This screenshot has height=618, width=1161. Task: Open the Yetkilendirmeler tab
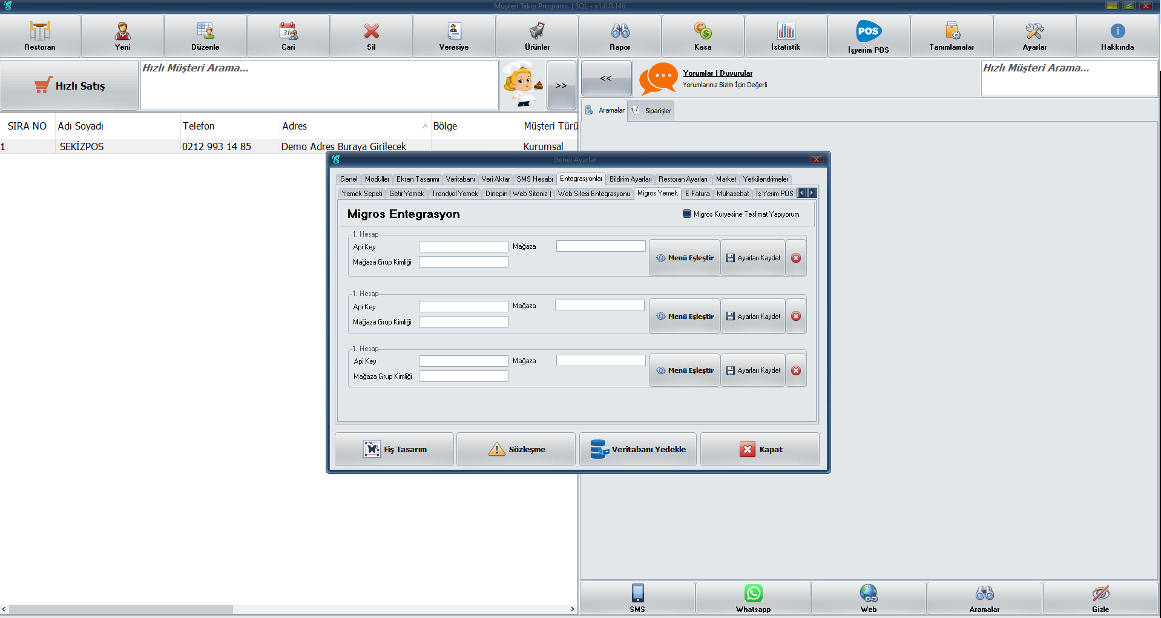click(x=766, y=179)
